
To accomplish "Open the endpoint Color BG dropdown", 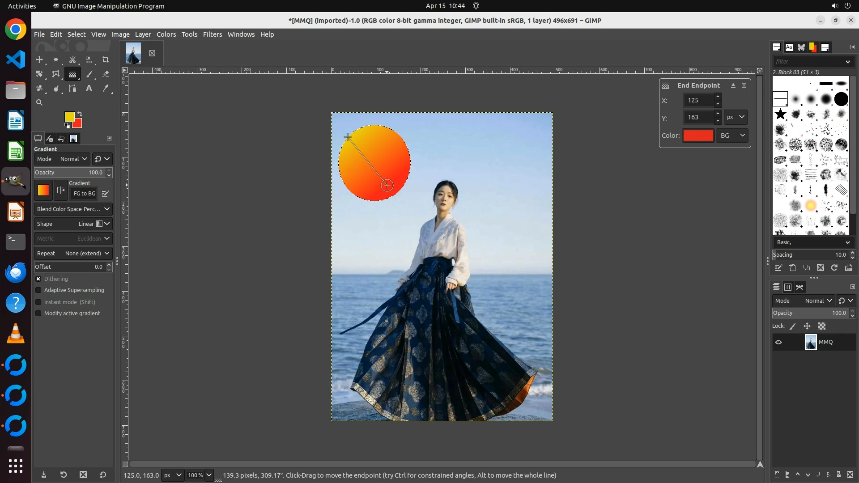I will click(732, 136).
